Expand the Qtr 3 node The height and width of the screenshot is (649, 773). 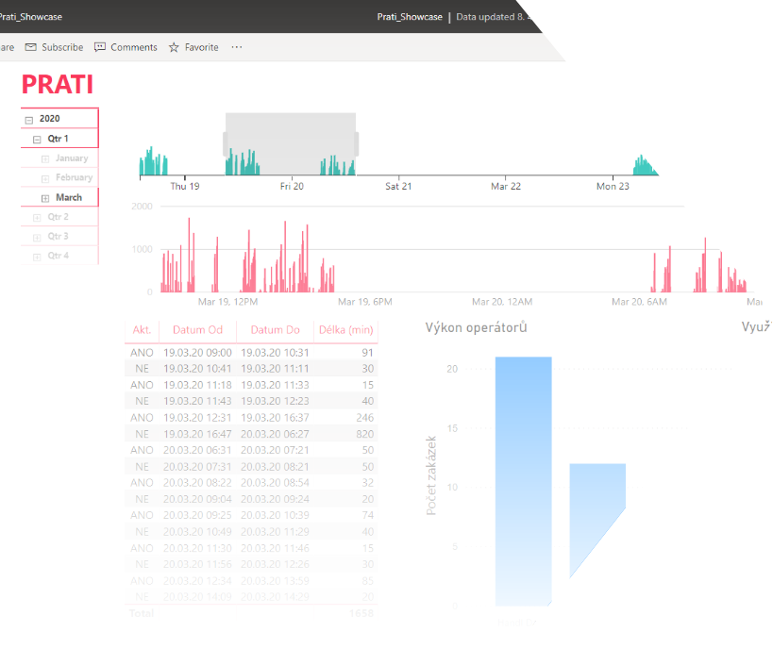(37, 237)
